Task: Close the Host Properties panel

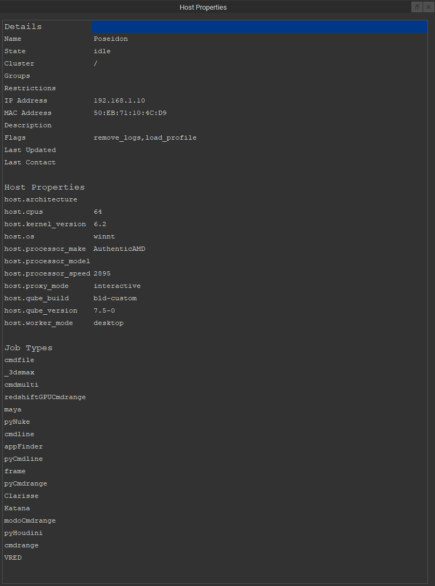Action: click(428, 7)
